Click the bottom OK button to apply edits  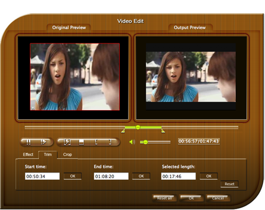coord(191,198)
